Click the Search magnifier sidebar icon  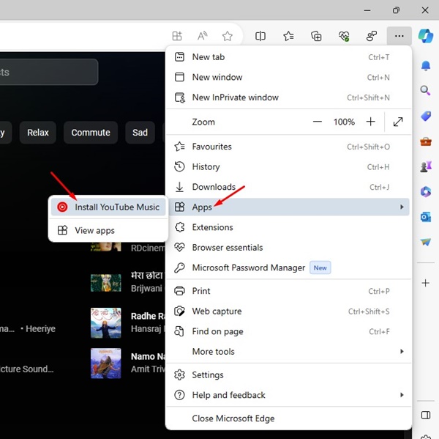[426, 90]
